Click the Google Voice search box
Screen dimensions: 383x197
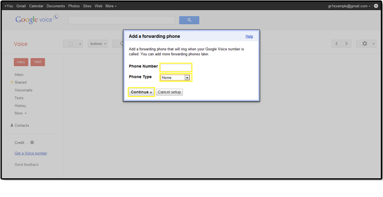tap(121, 20)
